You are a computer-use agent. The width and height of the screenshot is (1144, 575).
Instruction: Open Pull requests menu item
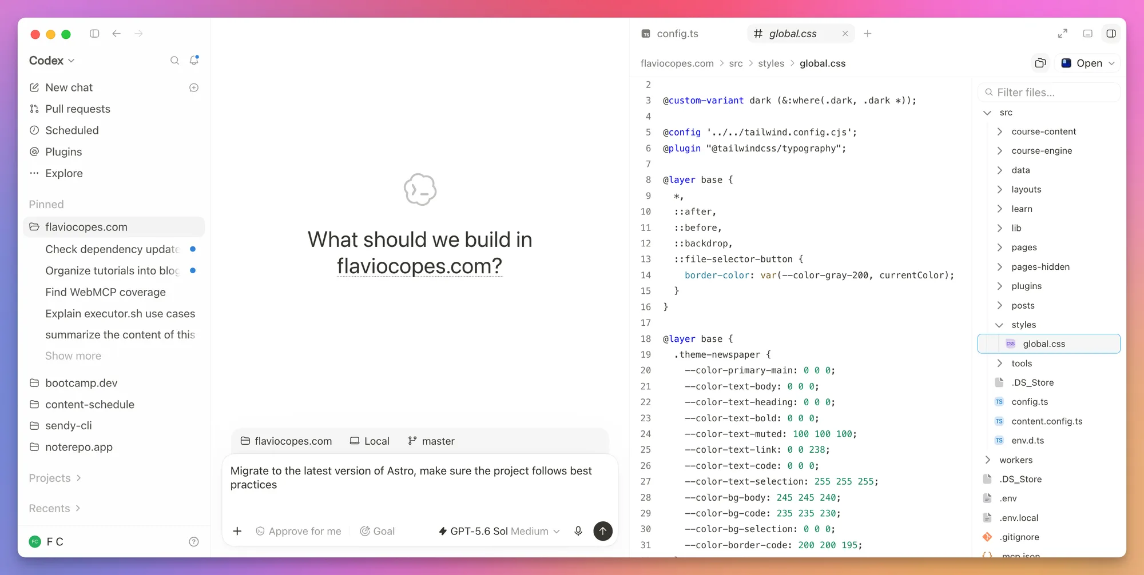(x=114, y=109)
